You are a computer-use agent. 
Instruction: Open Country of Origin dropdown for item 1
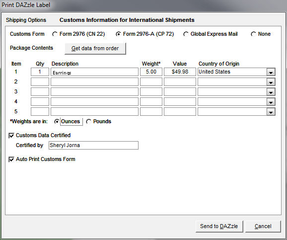coord(271,72)
